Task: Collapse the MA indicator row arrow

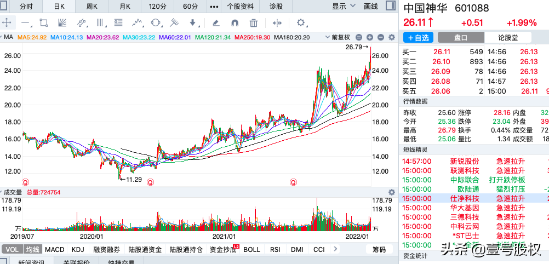Action: click(x=2, y=37)
